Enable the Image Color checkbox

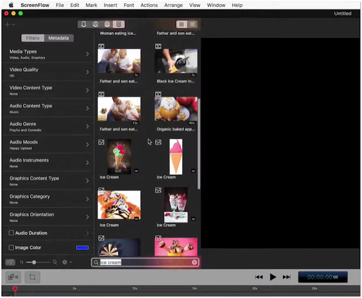tap(11, 247)
